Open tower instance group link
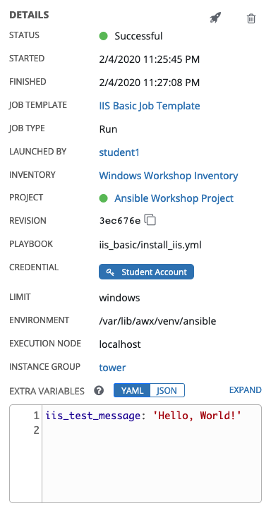Screen dimensions: 271x513 pyautogui.click(x=112, y=368)
